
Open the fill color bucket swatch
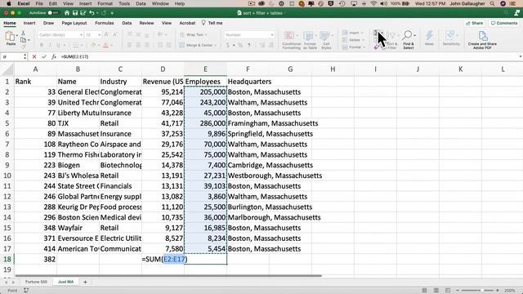tap(93, 45)
